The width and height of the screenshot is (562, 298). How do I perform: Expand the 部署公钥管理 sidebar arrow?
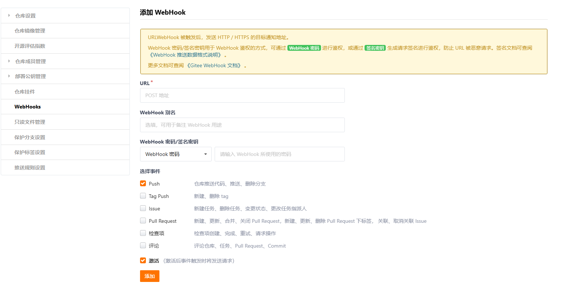pos(9,76)
